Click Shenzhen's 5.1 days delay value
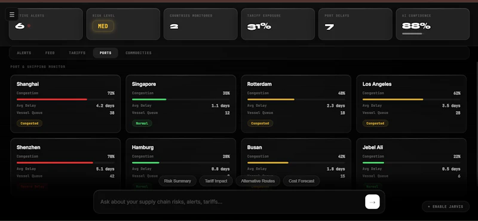The height and width of the screenshot is (221, 478). 105,169
